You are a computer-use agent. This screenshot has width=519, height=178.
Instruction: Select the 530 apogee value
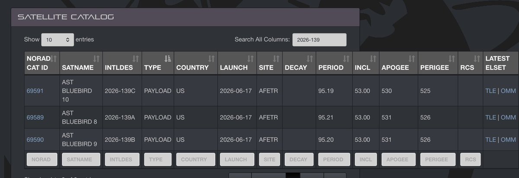(x=387, y=91)
